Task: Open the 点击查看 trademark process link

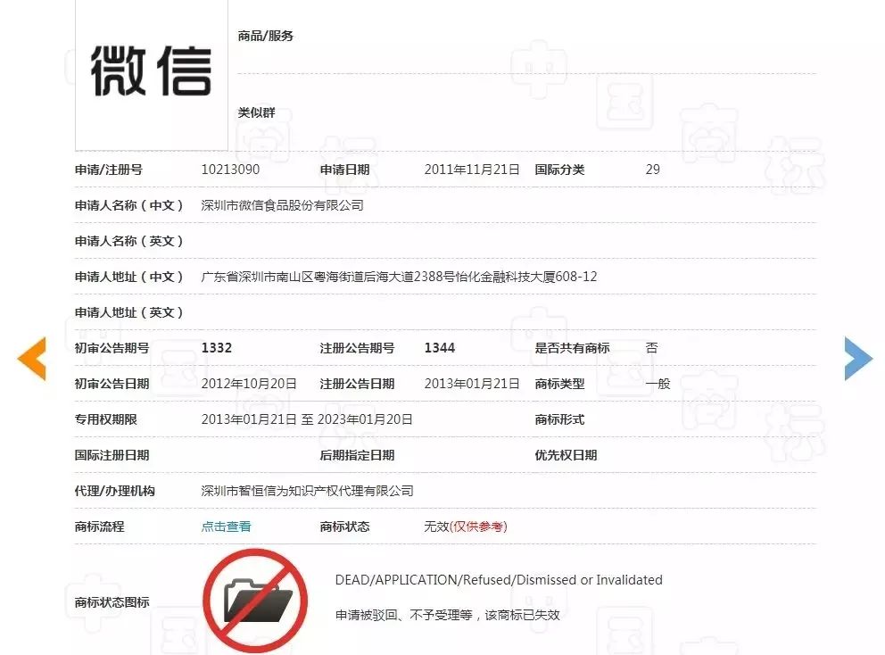Action: click(226, 526)
